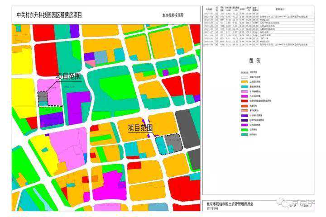
Task: Select the white swatch in the legend
Action: tap(245, 77)
